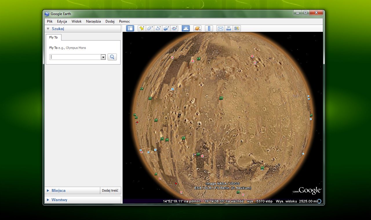Expand the Warstwy panel
371x220 pixels.
(x=48, y=200)
